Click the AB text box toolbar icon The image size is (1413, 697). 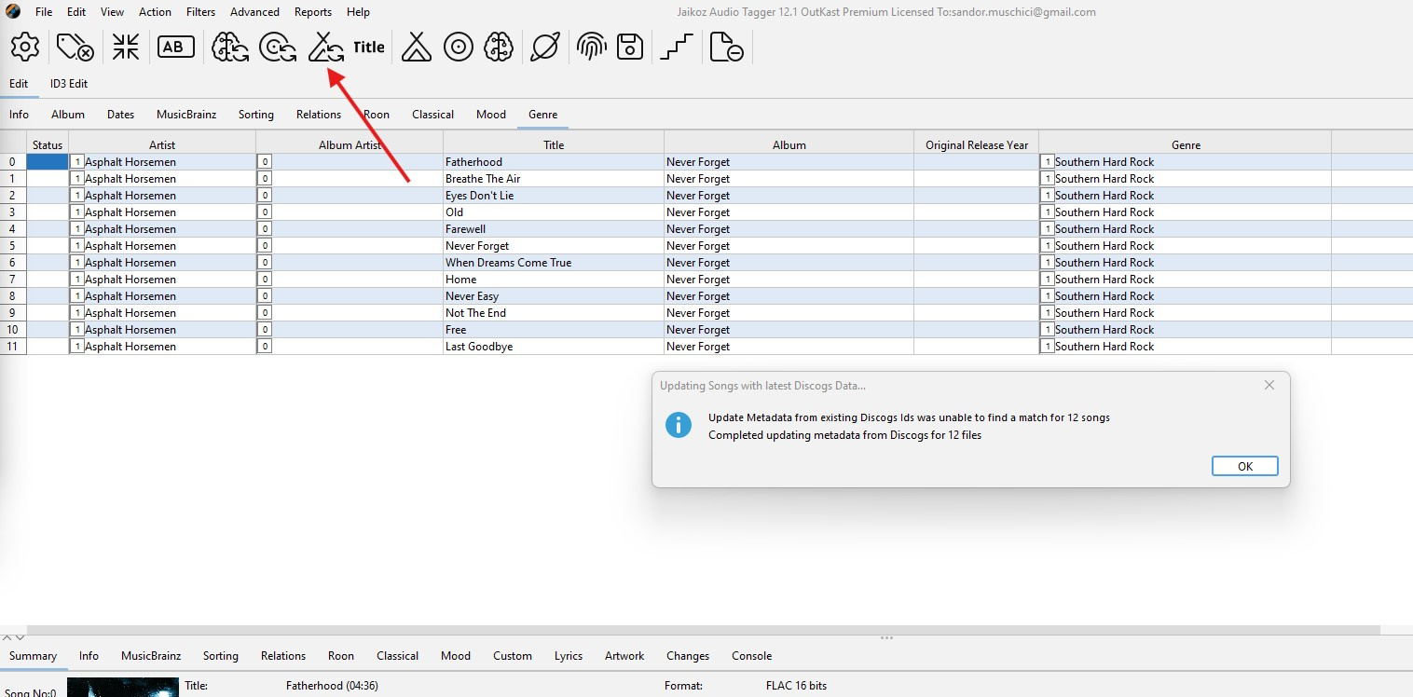click(x=175, y=47)
